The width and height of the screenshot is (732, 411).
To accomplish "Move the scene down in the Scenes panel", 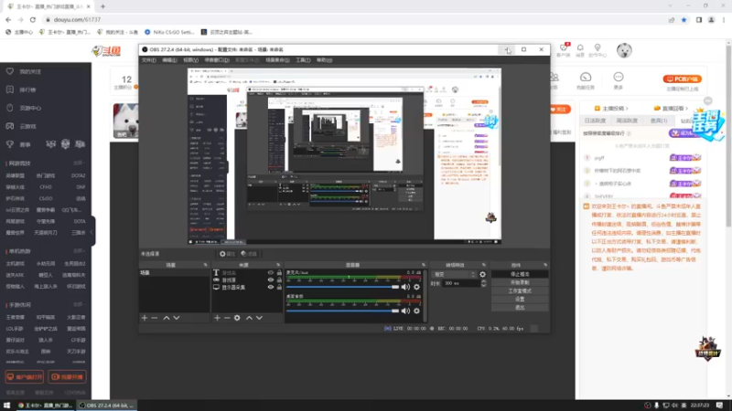I will pos(177,318).
